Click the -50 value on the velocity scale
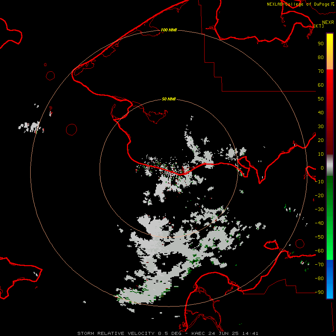336x336 pixels. click(319, 237)
